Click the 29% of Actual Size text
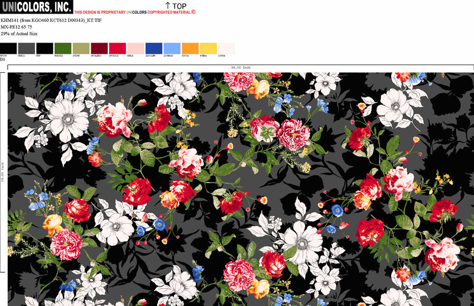 (x=19, y=34)
